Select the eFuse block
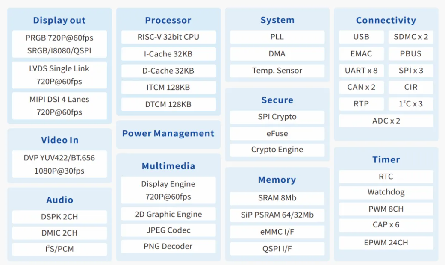This screenshot has height=265, width=445. tap(277, 134)
